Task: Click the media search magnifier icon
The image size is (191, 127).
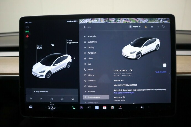Action: [73, 99]
